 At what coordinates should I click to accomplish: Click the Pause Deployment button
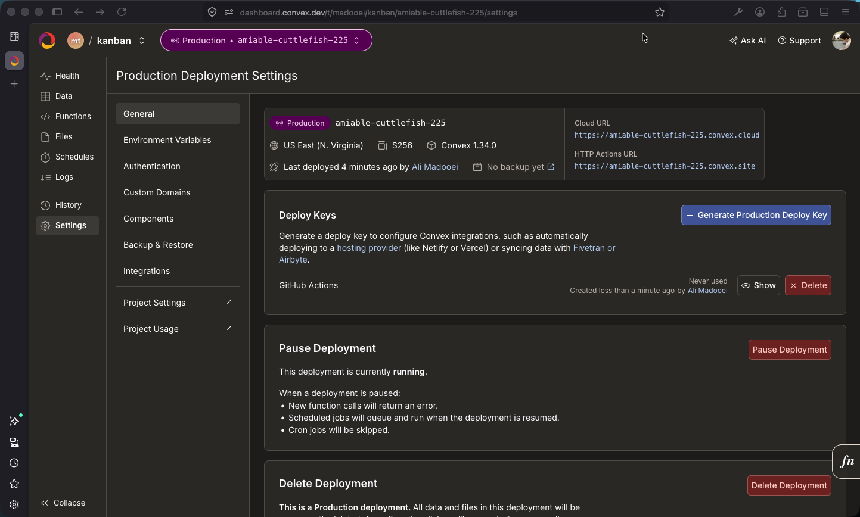point(790,350)
